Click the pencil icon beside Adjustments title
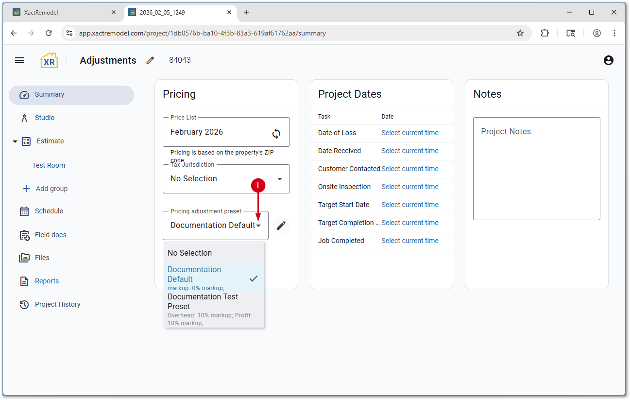Image resolution: width=630 pixels, height=400 pixels. (x=151, y=60)
